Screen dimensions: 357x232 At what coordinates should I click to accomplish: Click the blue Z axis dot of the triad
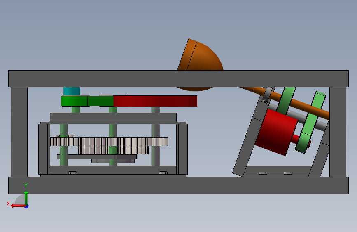point(27,206)
